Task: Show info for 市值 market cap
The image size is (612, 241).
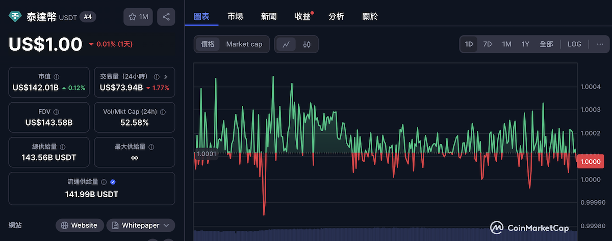Action: (x=56, y=77)
